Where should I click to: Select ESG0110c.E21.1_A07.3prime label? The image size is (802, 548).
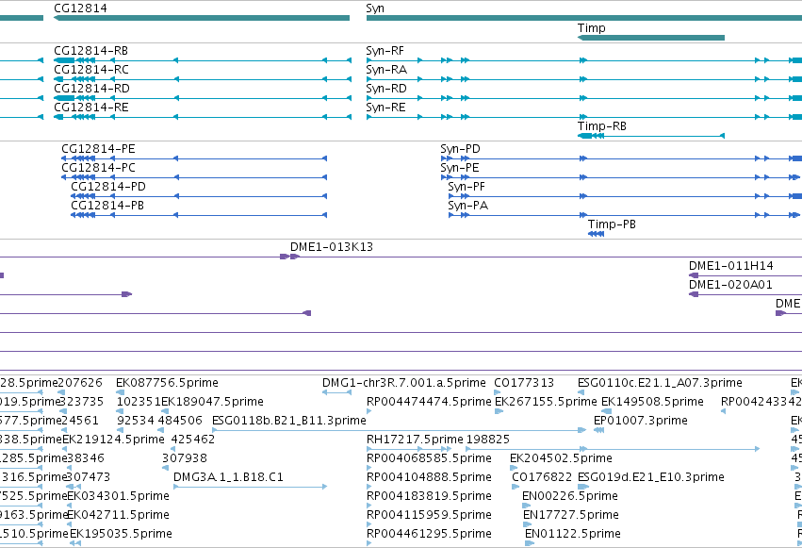tap(660, 383)
